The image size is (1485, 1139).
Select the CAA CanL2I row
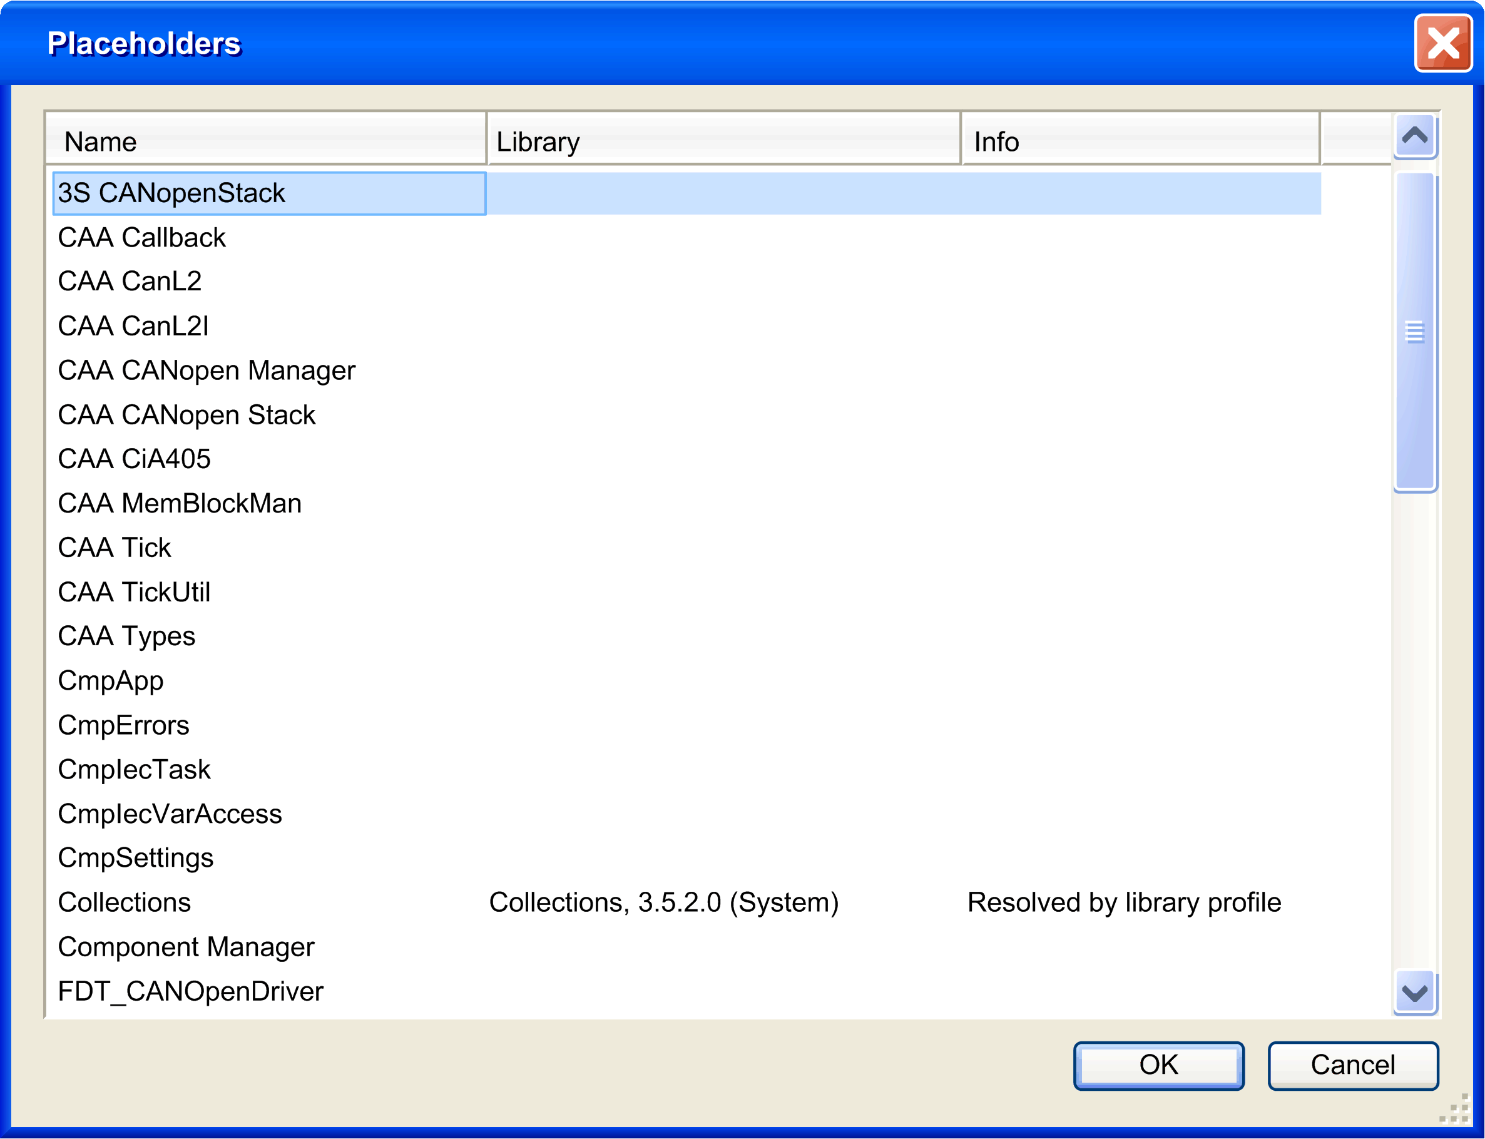coord(686,326)
